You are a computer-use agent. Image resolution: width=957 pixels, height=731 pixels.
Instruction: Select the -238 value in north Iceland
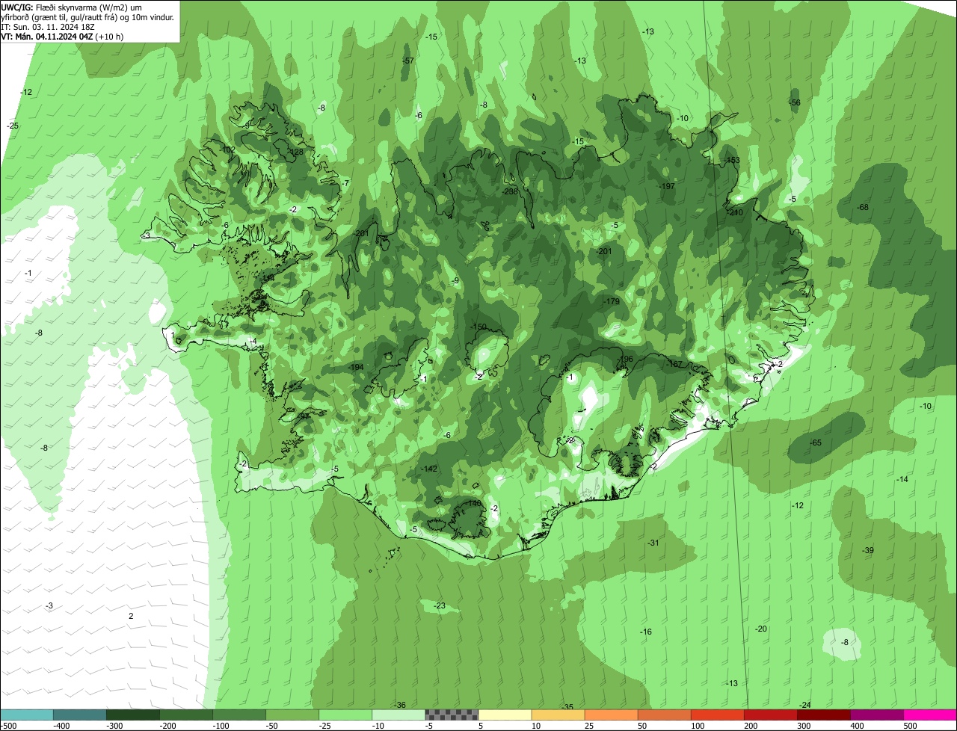point(511,191)
